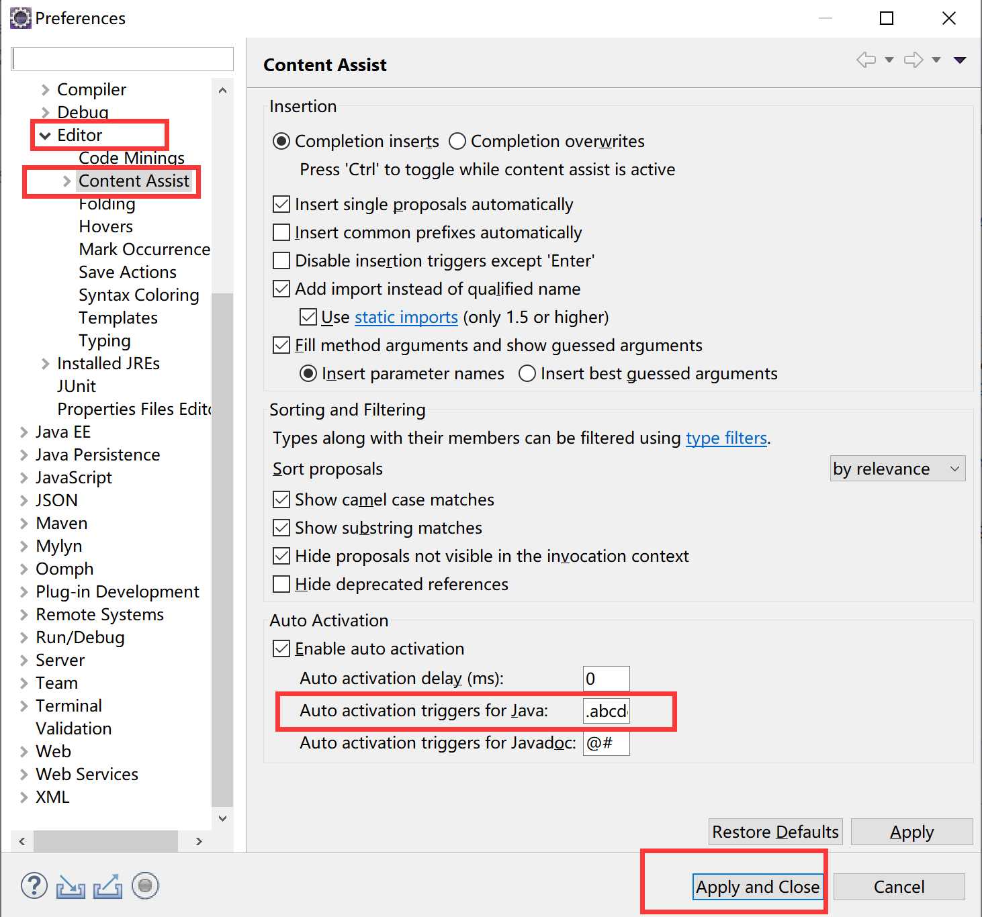Open the Back history dropdown arrow
Viewport: 982px width, 917px height.
889,60
